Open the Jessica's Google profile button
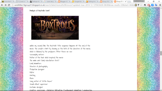 139,1
